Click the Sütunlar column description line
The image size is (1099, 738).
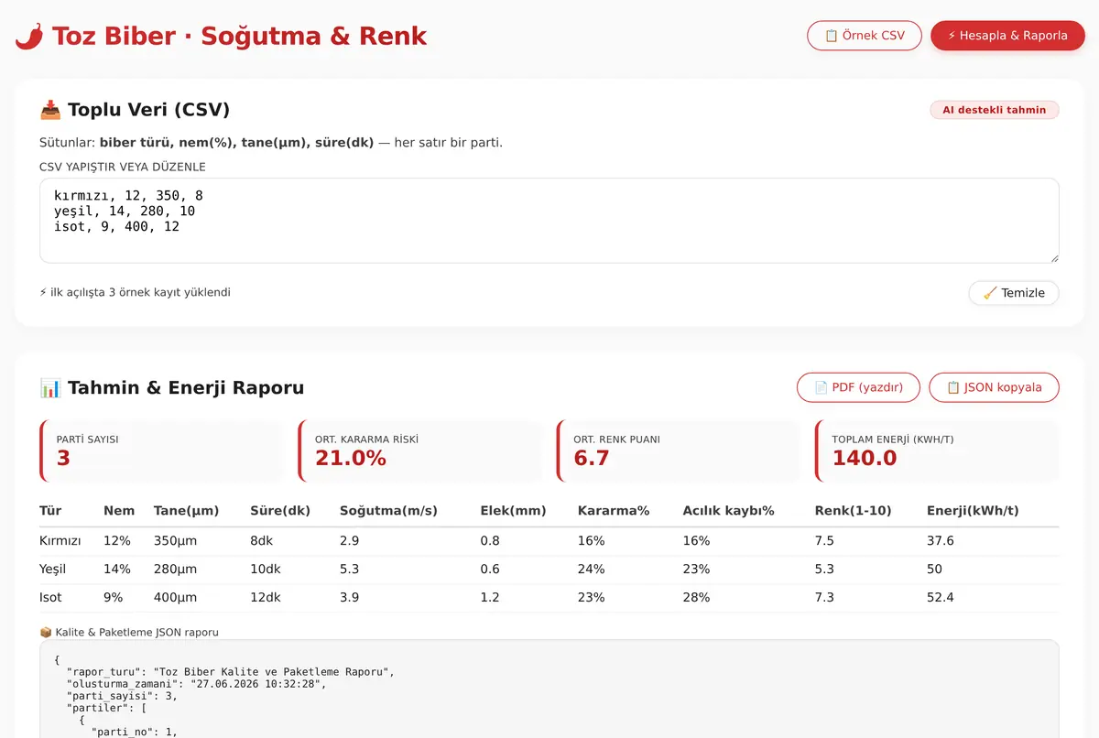(271, 143)
